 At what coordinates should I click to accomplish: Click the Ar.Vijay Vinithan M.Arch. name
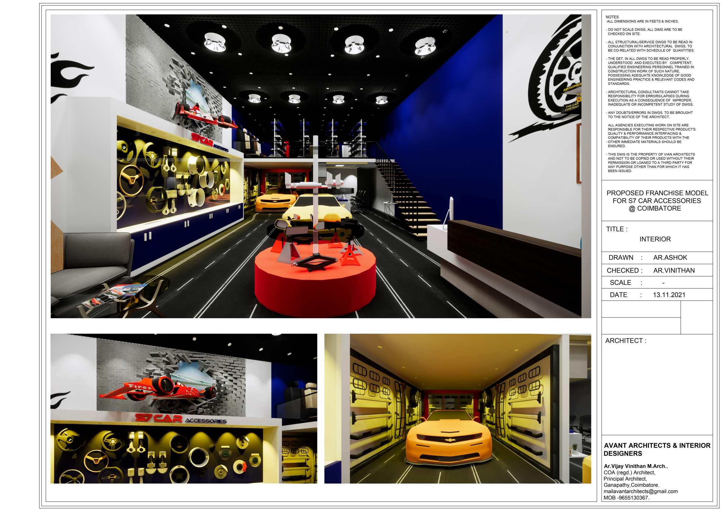[636, 466]
